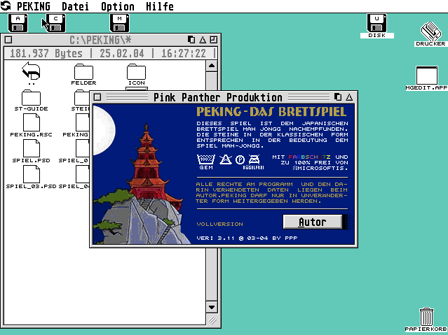
Task: Click the PAPIERKORB trash can icon
Action: [426, 318]
